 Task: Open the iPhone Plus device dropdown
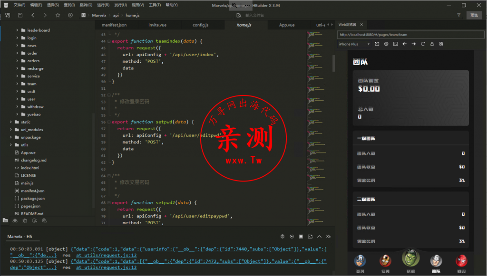coord(354,44)
